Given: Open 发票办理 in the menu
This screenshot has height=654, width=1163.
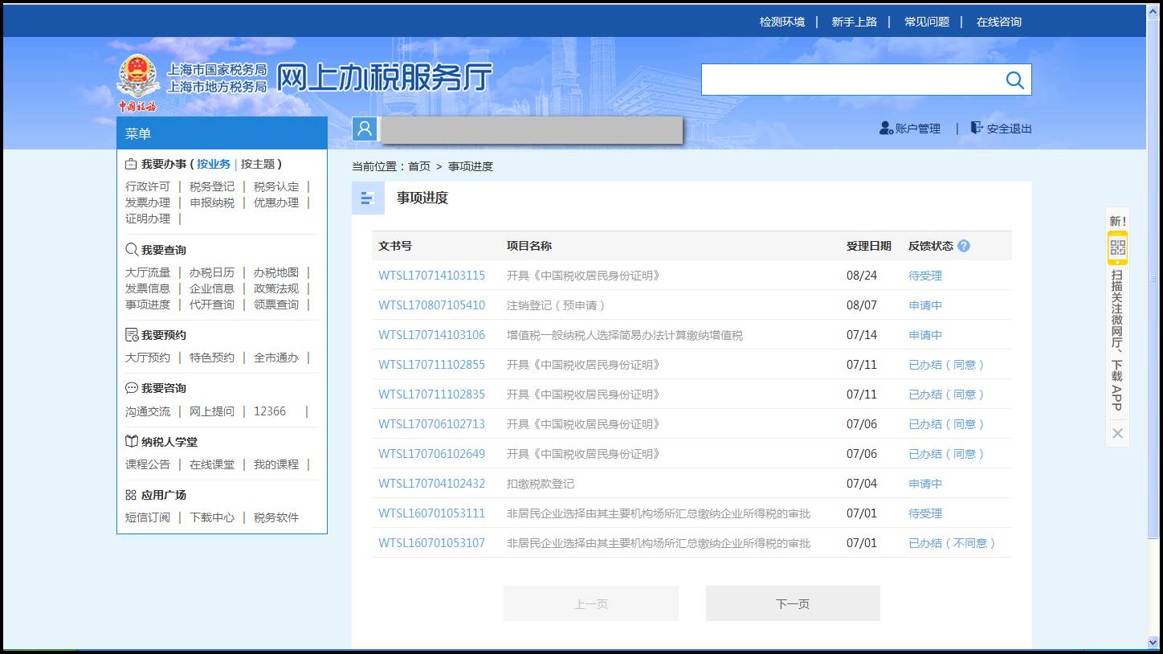Looking at the screenshot, I should 148,202.
